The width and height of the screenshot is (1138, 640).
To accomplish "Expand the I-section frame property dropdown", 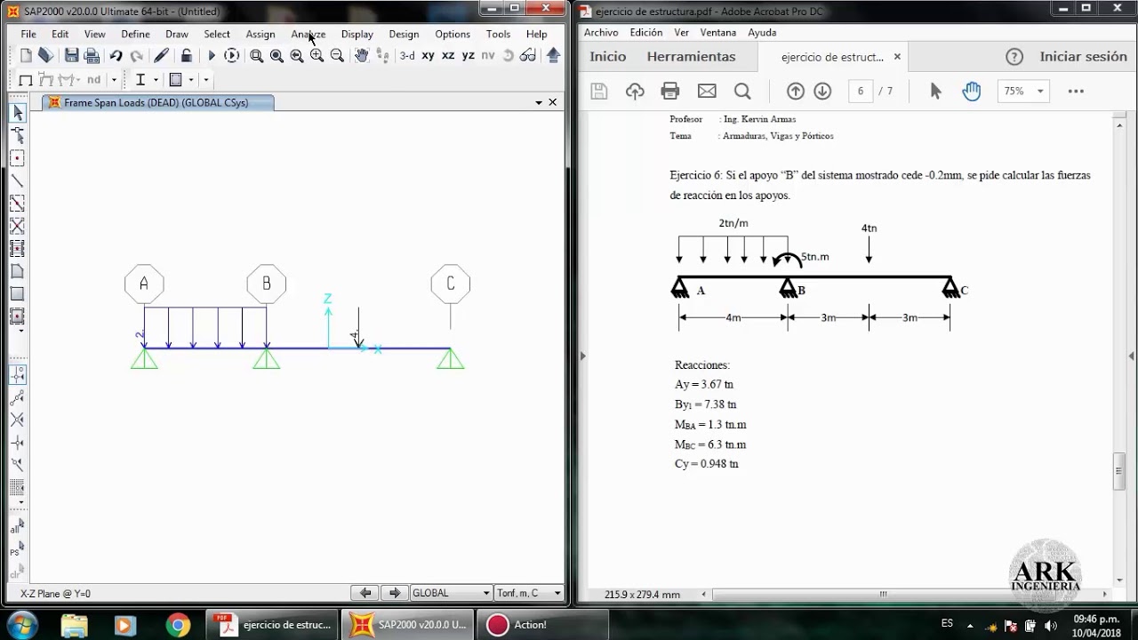I will click(156, 80).
